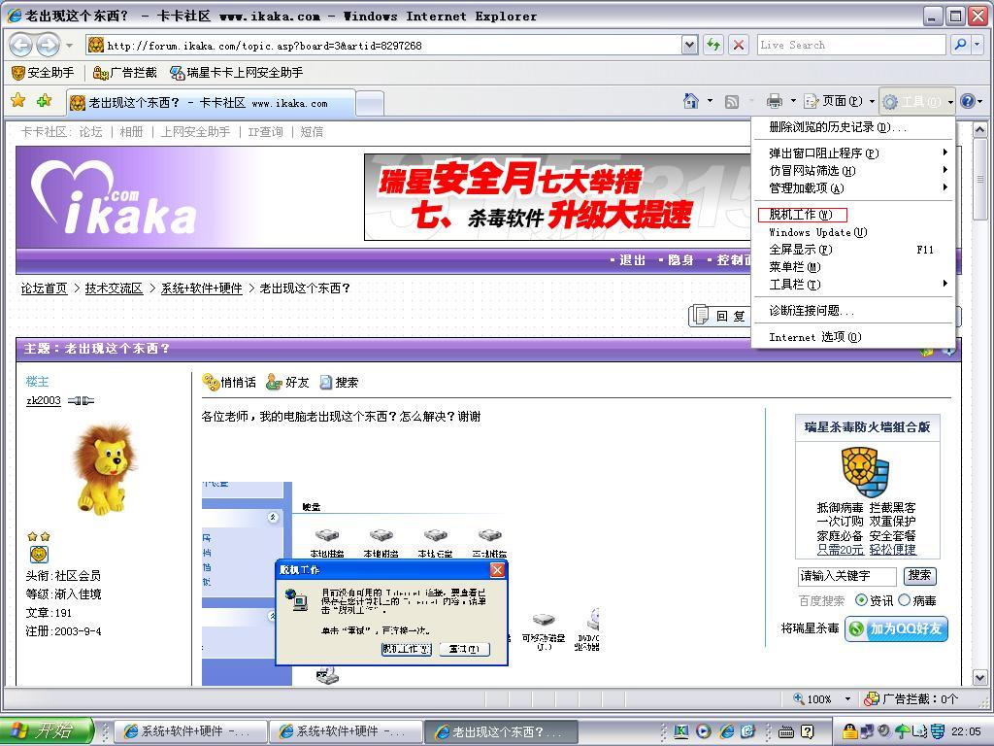Expand the 弹出窗口阻止程序 submenu
Viewport: 994px width, 746px height.
[x=853, y=153]
